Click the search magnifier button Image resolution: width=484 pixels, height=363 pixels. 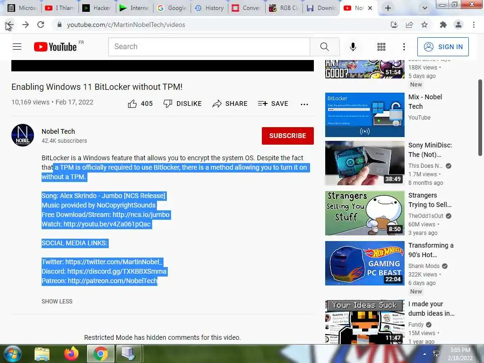(324, 47)
